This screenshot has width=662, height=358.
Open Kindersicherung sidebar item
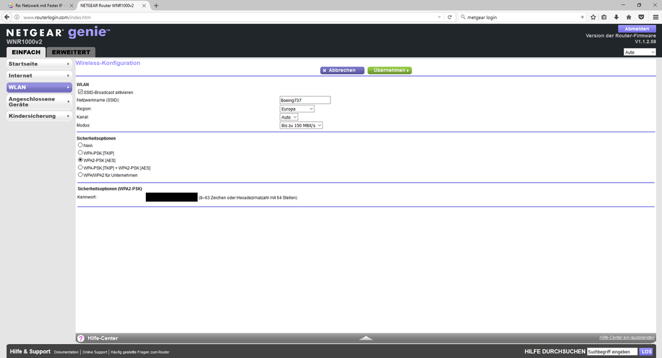[39, 116]
